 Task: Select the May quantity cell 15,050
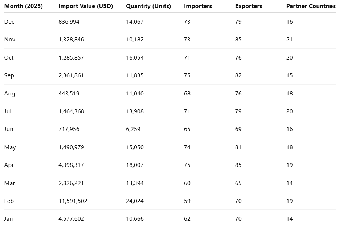click(135, 147)
